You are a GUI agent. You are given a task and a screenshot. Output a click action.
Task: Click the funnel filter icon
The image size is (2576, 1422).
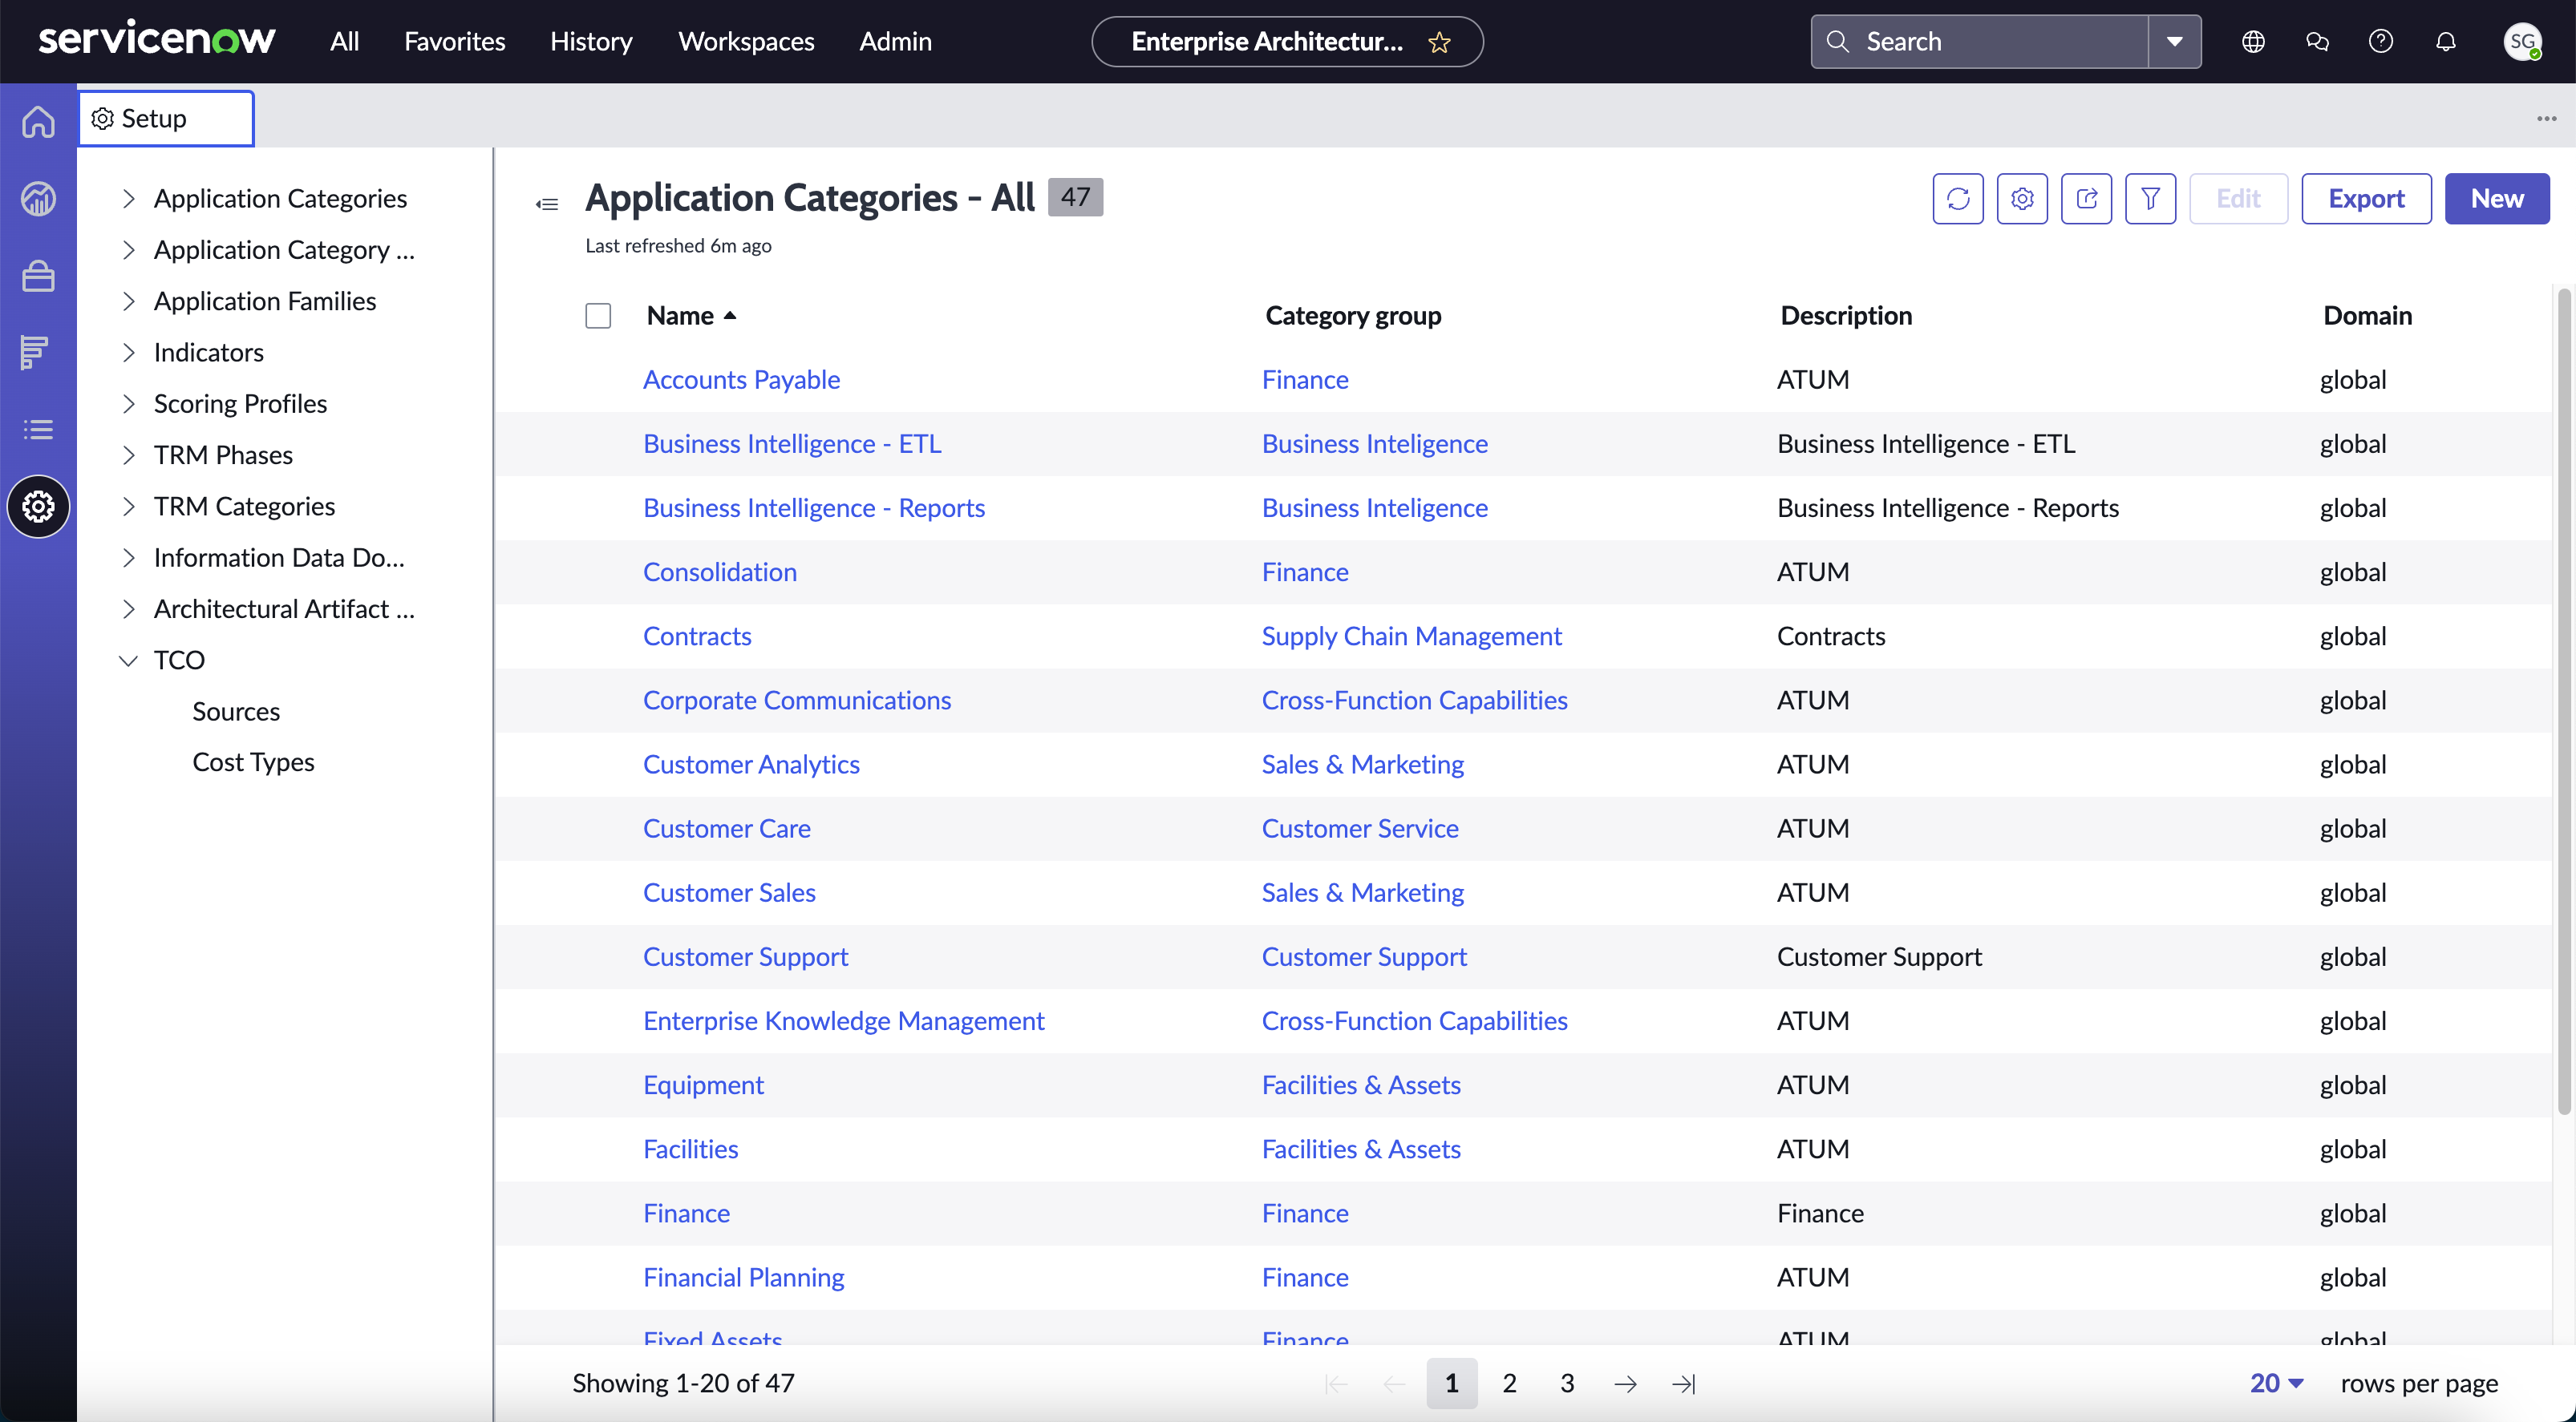point(2149,199)
